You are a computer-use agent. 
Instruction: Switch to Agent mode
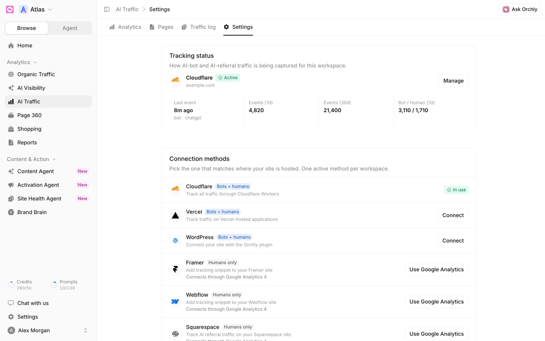70,28
